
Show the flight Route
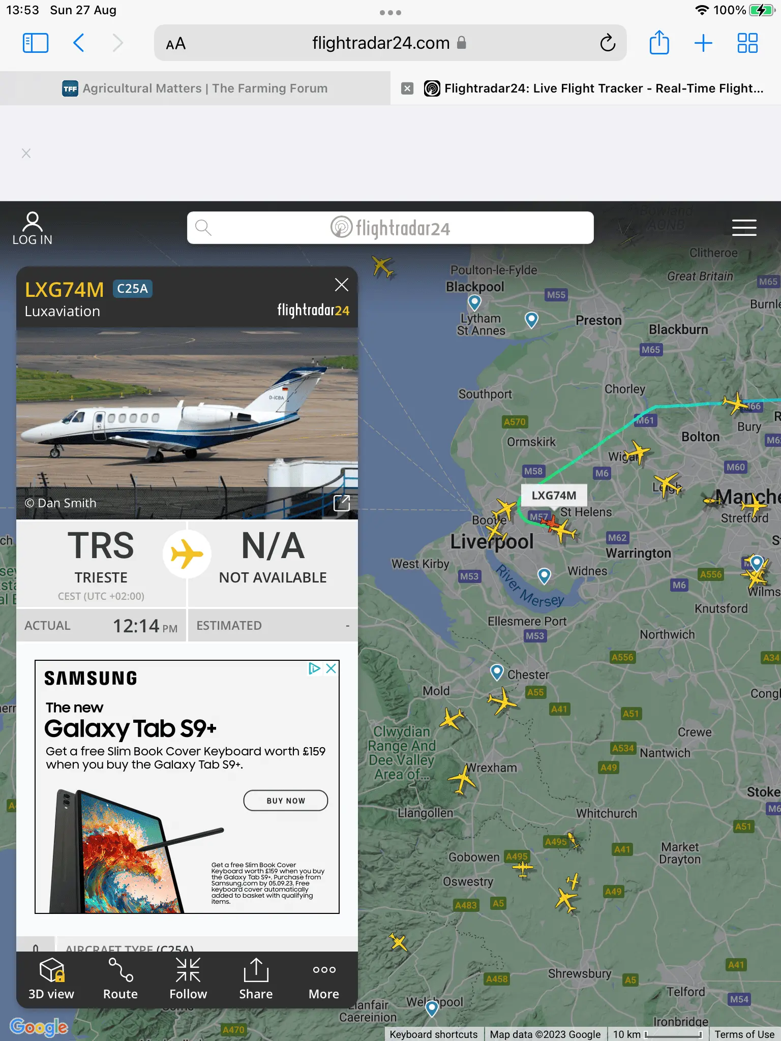click(x=121, y=979)
